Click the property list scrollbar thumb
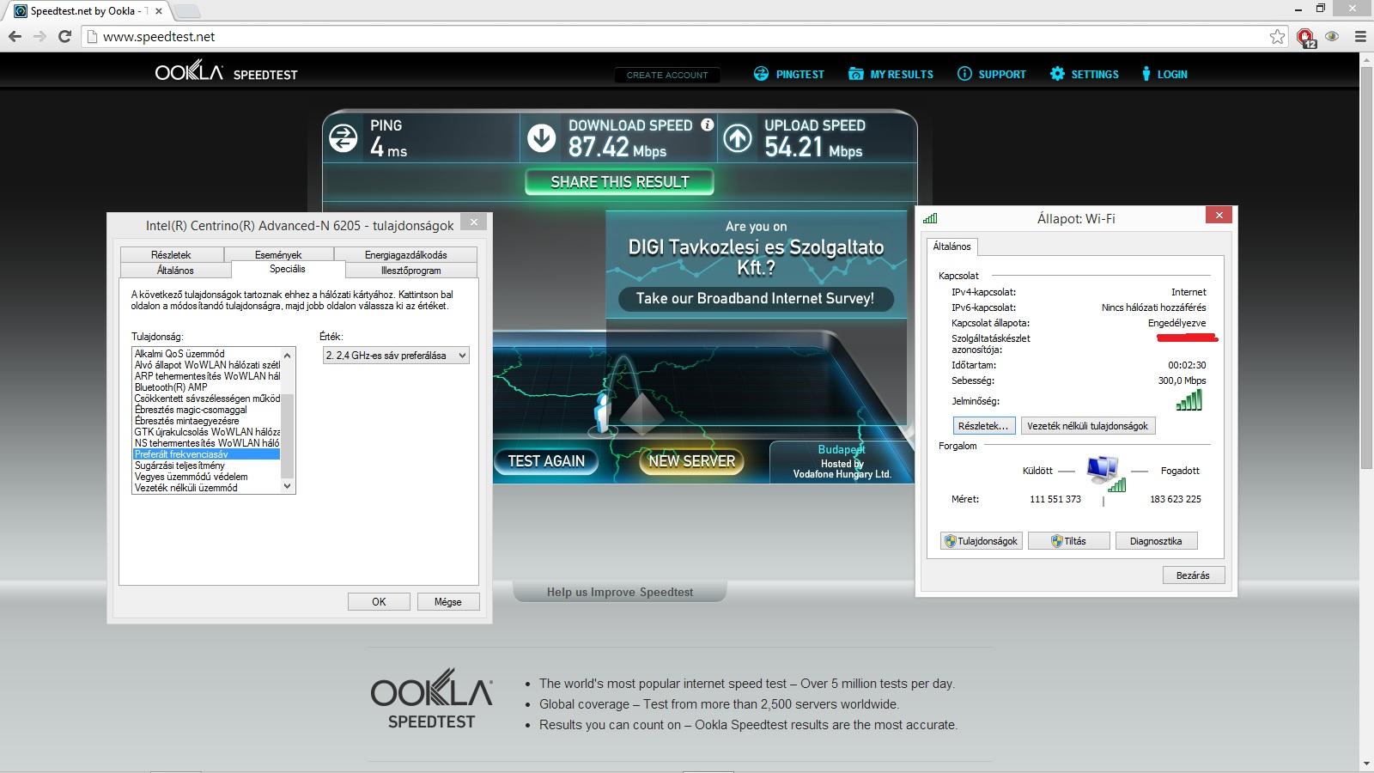 (x=288, y=435)
